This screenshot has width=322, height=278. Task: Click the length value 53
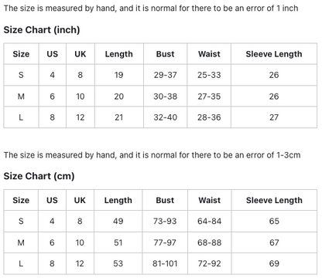[118, 263]
